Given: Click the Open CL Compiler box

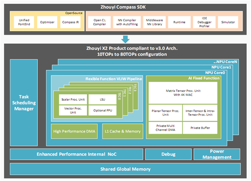Looking at the screenshot, I should coord(100,22).
